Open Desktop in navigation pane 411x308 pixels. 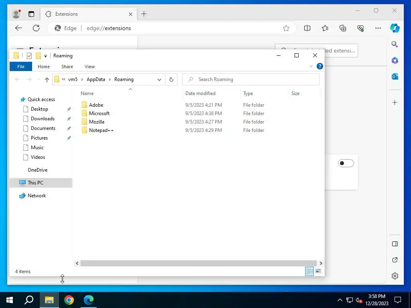39,109
